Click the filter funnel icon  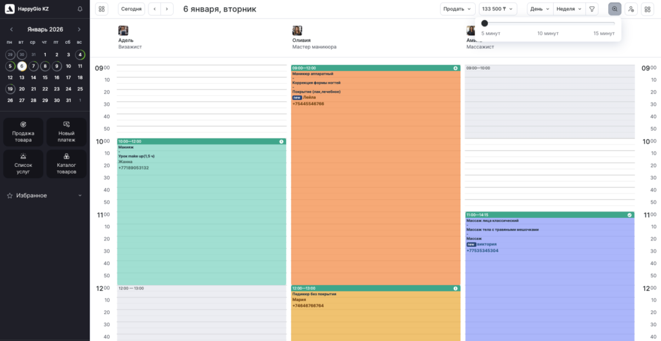592,9
